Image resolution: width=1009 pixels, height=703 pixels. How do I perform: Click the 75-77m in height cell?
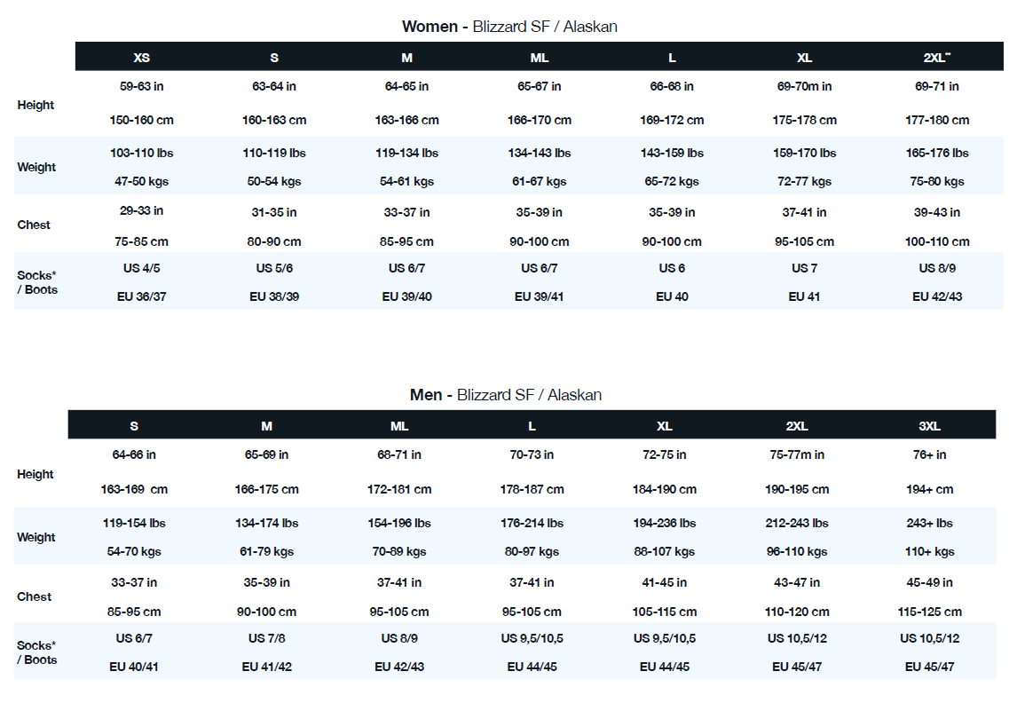[x=797, y=454]
